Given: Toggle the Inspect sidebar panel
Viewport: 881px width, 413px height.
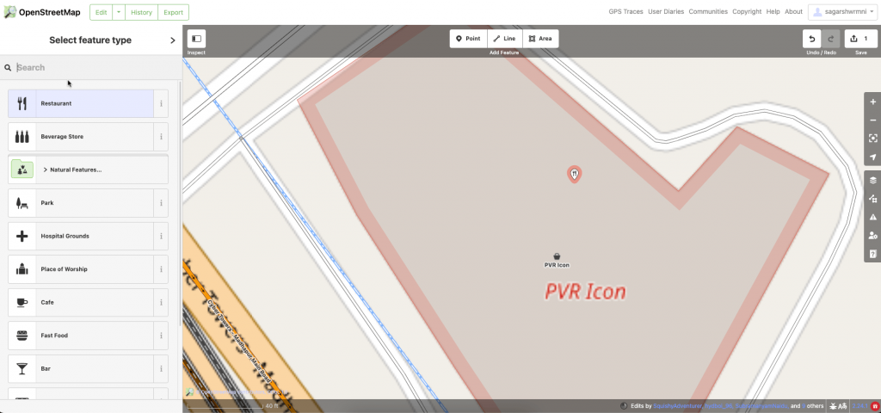Looking at the screenshot, I should (196, 39).
